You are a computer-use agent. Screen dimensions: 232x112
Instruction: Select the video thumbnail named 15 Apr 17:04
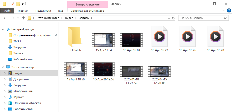[x=103, y=40]
